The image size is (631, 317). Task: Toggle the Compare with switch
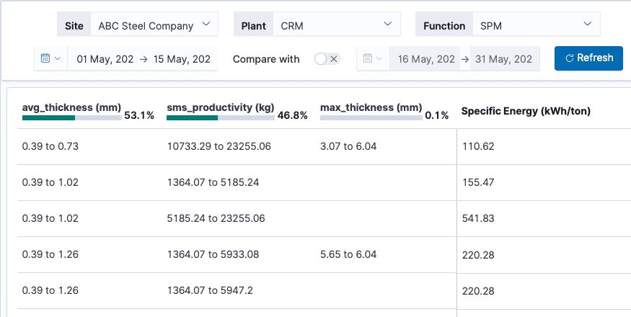pyautogui.click(x=327, y=59)
